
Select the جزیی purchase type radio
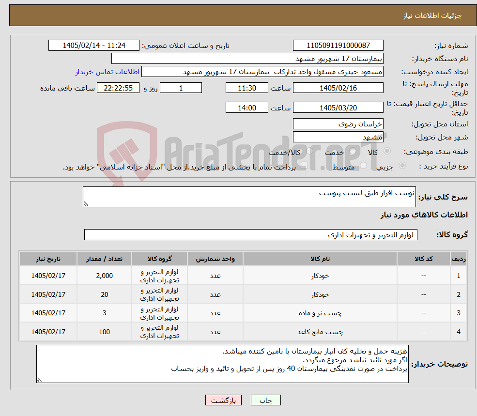tap(402, 166)
